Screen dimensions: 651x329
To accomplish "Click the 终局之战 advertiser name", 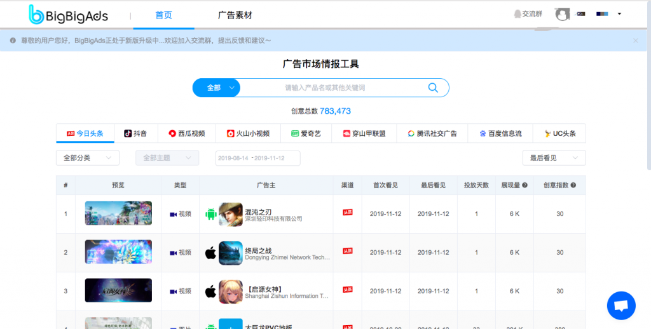I will click(258, 251).
